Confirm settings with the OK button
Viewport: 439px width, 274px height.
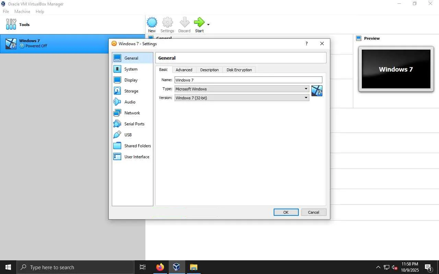(286, 212)
